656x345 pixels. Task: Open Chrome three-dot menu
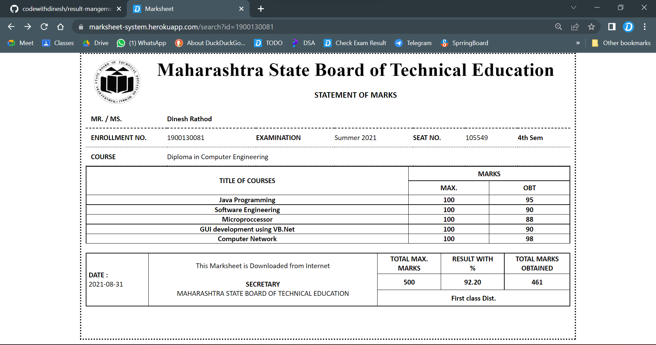645,27
